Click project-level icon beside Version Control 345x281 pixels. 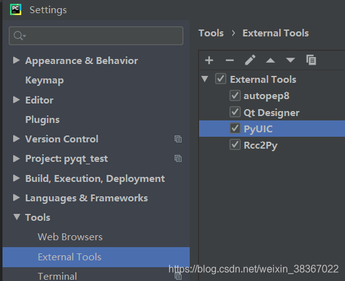(178, 139)
